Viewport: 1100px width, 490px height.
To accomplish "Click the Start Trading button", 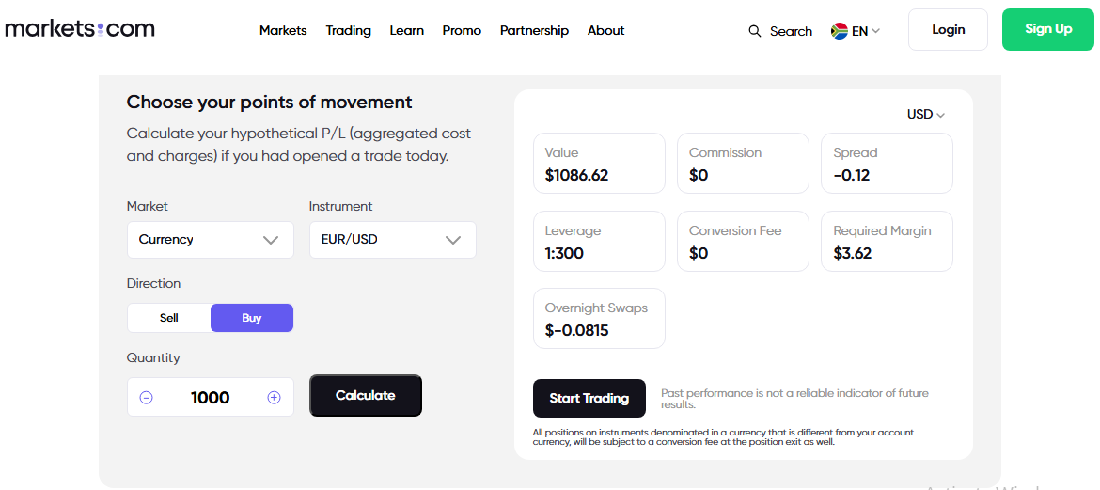I will pyautogui.click(x=589, y=398).
